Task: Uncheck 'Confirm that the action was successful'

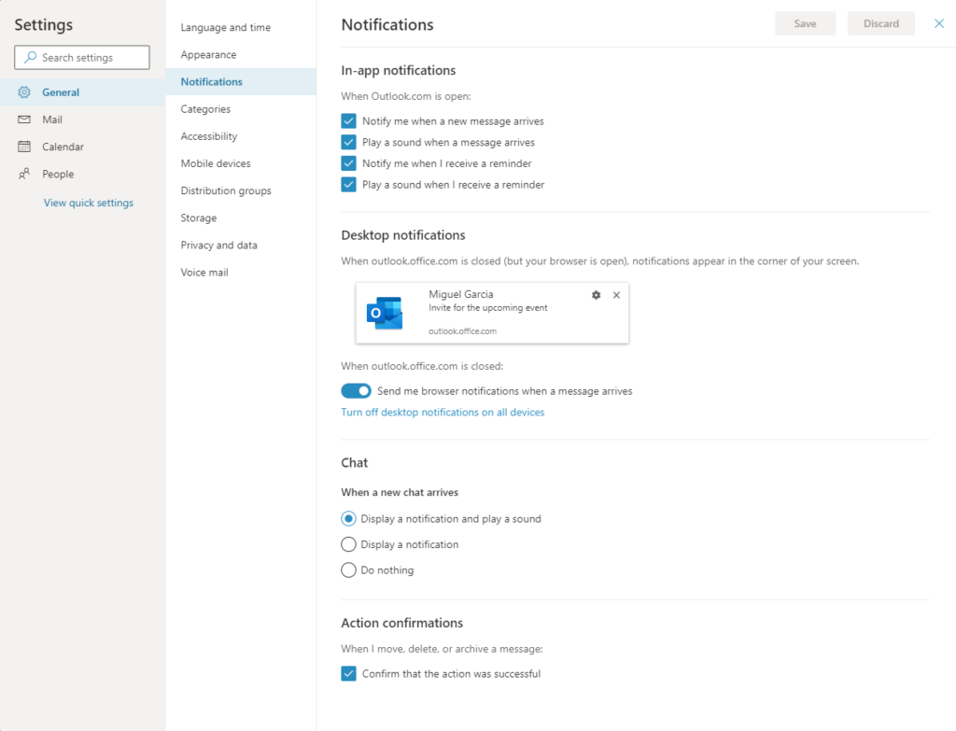Action: coord(348,673)
